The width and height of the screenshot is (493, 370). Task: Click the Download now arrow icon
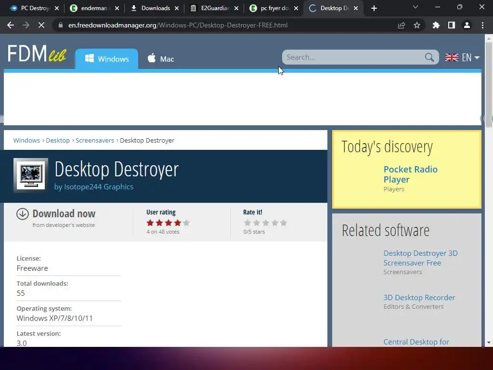(23, 214)
